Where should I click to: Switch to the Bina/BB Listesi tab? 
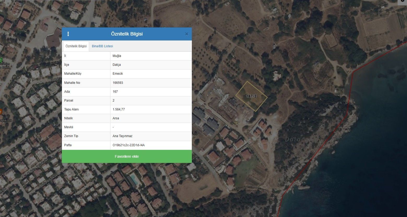tap(102, 46)
